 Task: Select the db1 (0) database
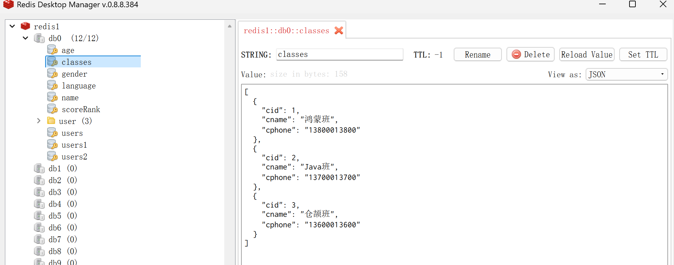[x=63, y=169]
